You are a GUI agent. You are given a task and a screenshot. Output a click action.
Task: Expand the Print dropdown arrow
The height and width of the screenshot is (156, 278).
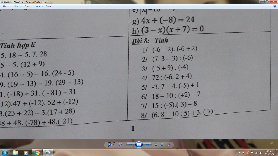click(21, 6)
